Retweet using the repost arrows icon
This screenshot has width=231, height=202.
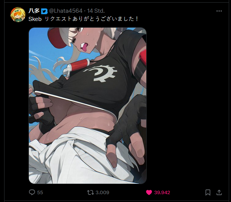[x=90, y=192]
